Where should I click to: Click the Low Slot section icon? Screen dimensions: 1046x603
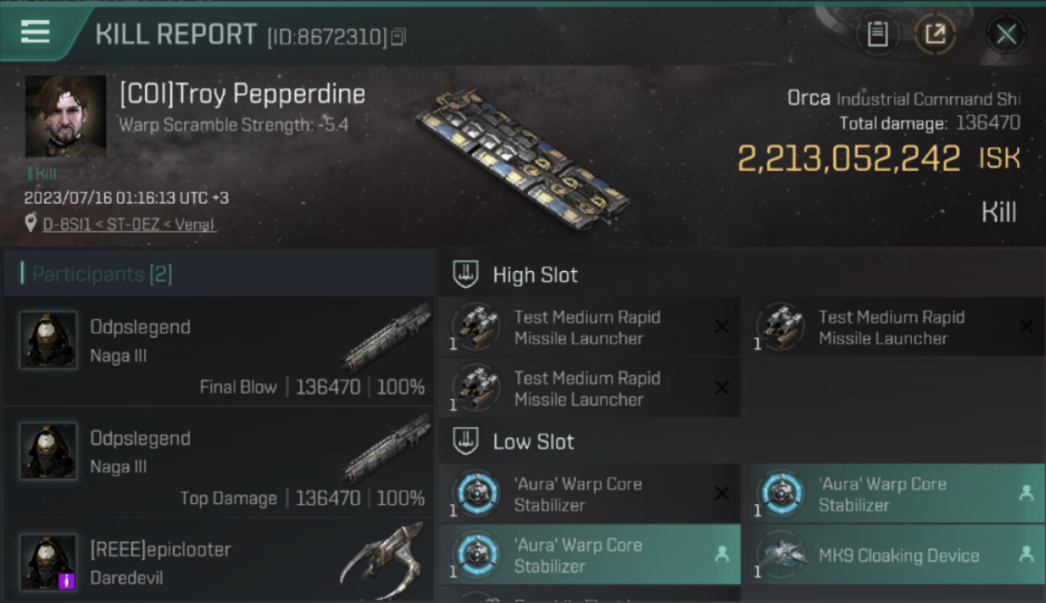464,441
